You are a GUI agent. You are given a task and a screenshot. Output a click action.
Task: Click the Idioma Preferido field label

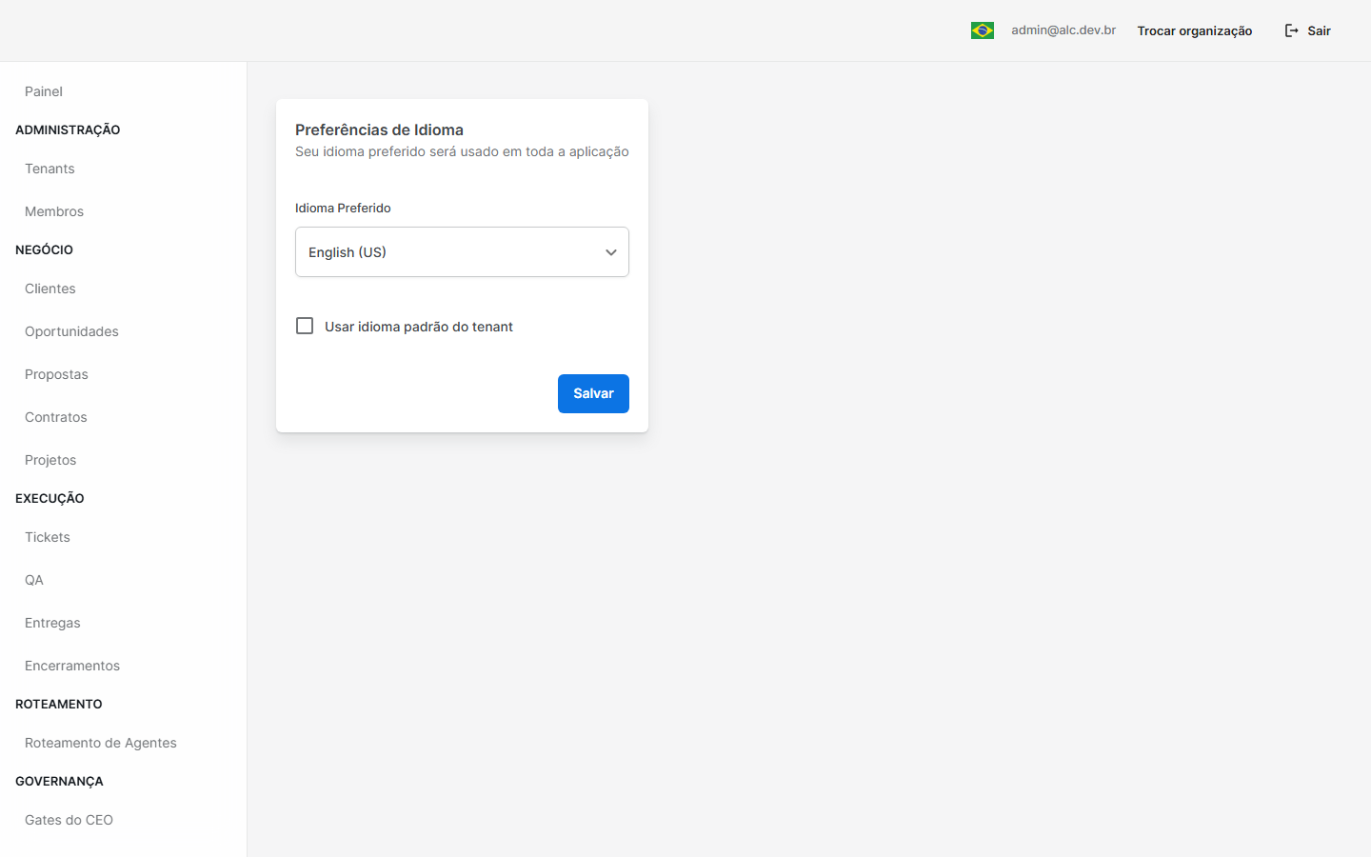click(343, 208)
